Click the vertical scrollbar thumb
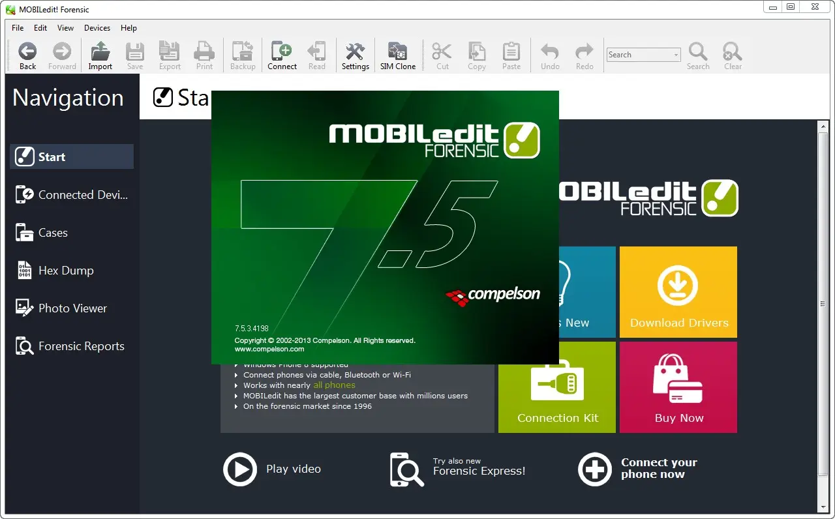The image size is (835, 519). point(823,304)
